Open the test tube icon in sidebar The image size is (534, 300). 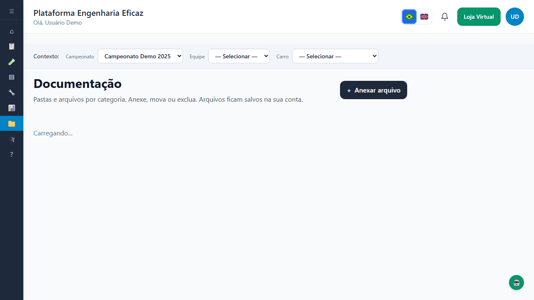click(12, 62)
